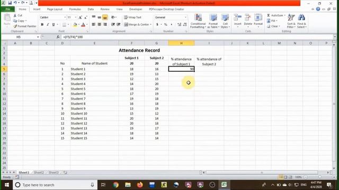
Task: Open the Borders dropdown arrow
Action: click(68, 25)
